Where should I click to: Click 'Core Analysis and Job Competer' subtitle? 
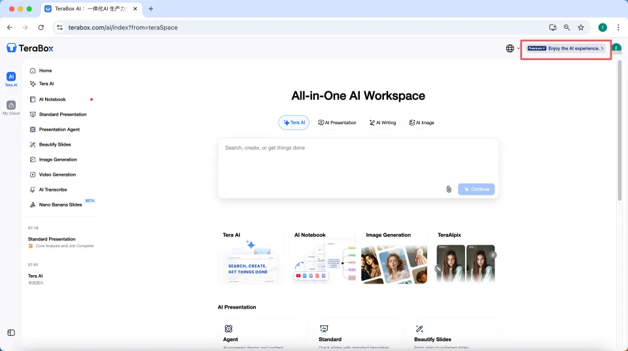[65, 246]
